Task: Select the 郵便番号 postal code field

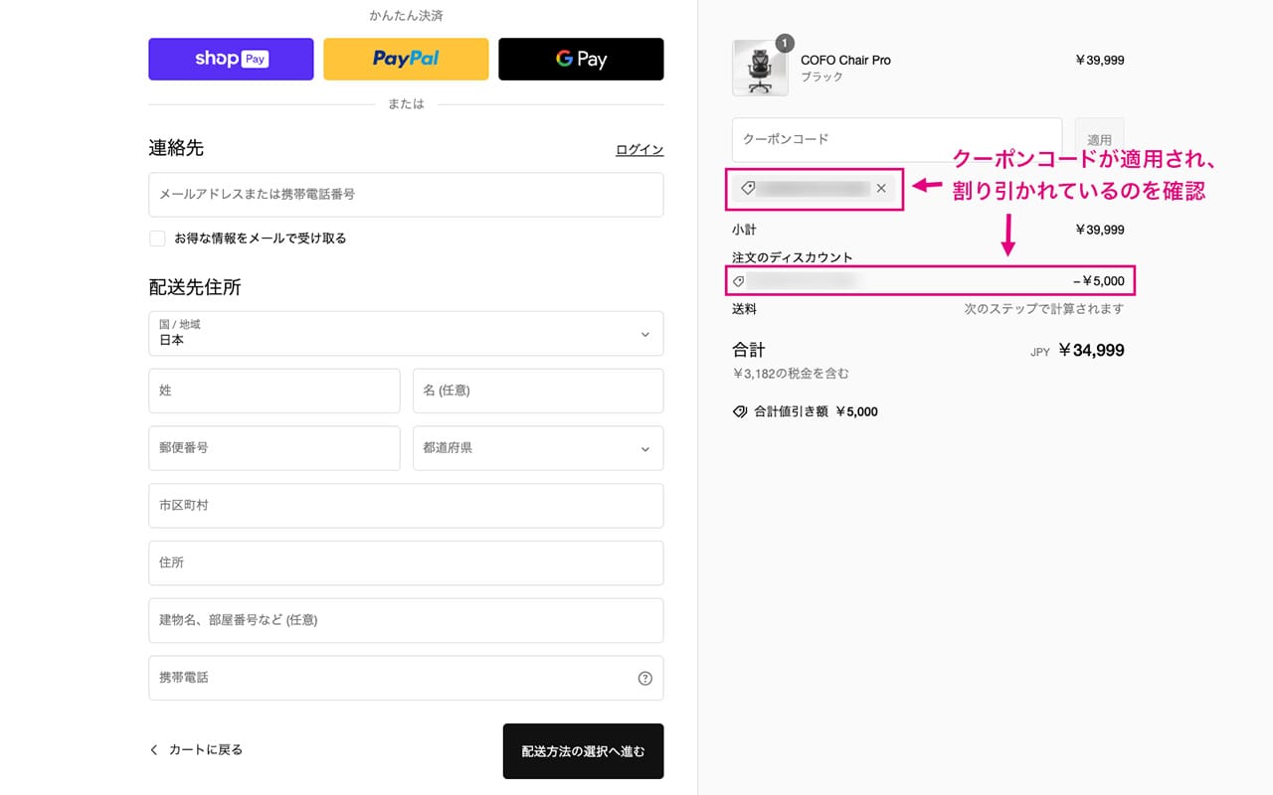Action: [x=273, y=448]
